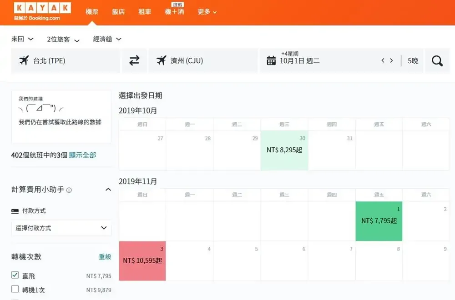Click the calendar icon in date field
455x300 pixels.
(271, 61)
